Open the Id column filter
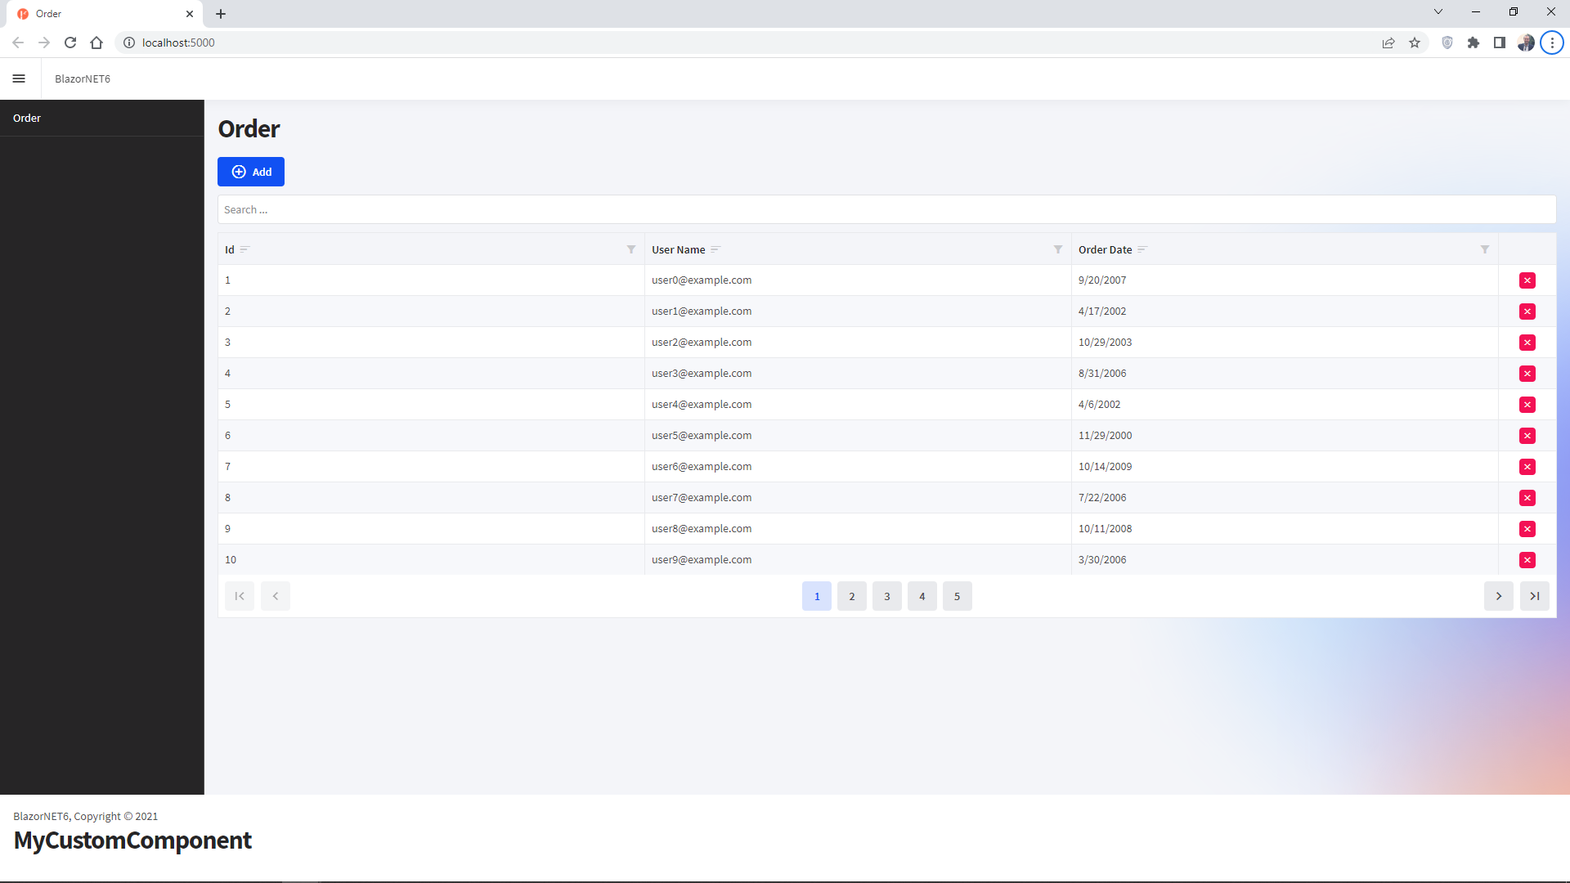Screen dimensions: 1570x883 pyautogui.click(x=631, y=249)
